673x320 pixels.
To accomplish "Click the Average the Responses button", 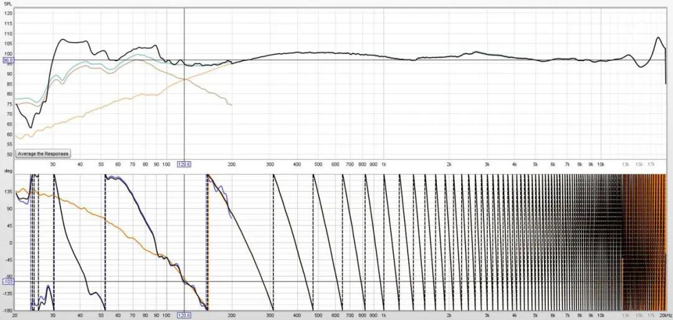I will pos(43,153).
